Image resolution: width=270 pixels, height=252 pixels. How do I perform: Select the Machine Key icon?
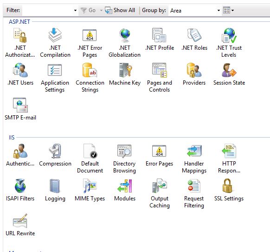(x=125, y=70)
